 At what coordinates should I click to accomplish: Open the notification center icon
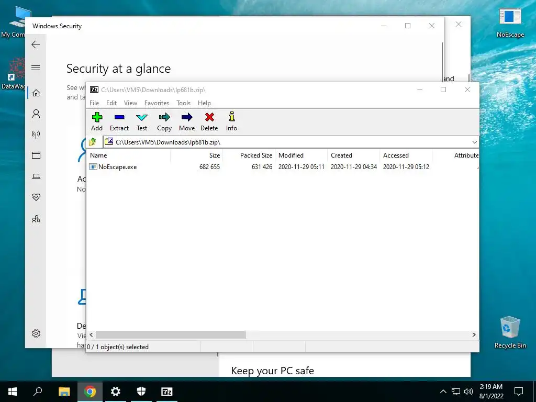click(519, 392)
